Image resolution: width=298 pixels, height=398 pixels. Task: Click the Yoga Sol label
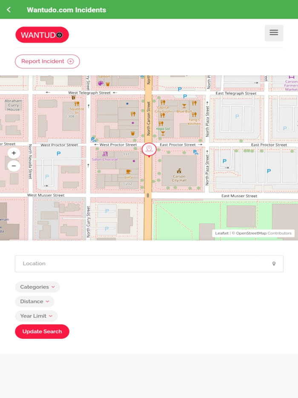(x=163, y=129)
